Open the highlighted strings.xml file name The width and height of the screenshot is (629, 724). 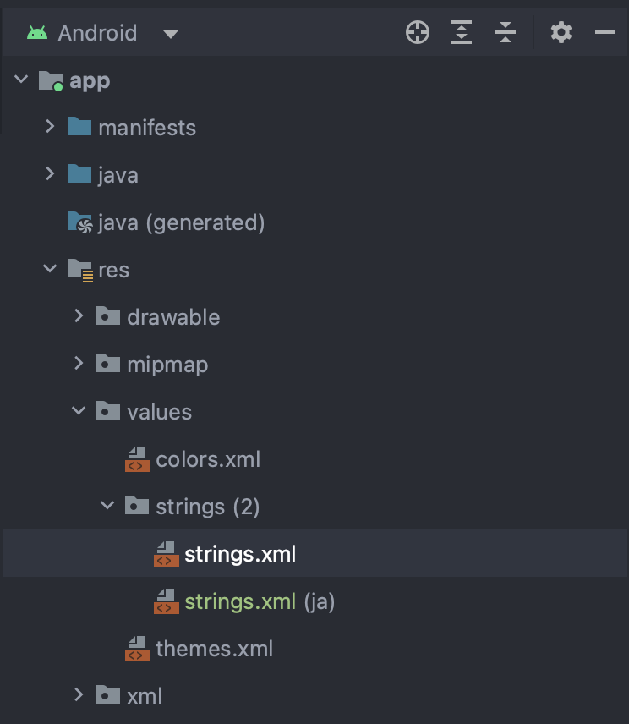click(240, 554)
